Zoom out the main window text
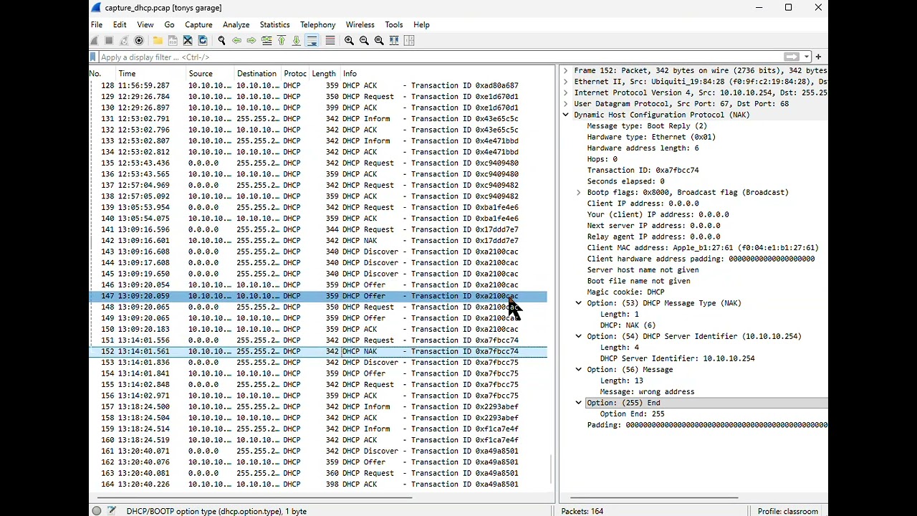This screenshot has width=917, height=516. click(364, 41)
